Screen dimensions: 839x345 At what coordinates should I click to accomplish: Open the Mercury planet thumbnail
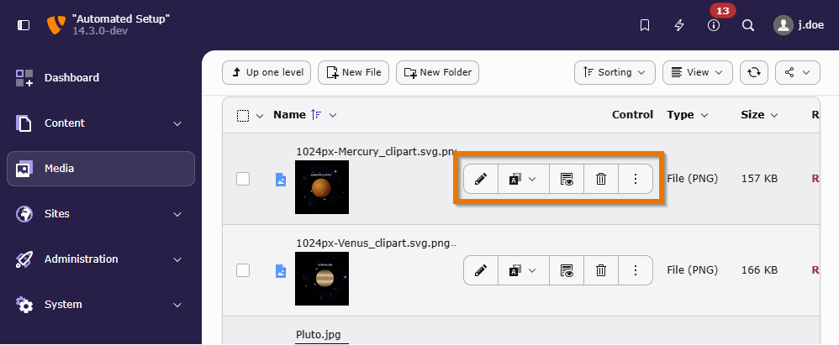tap(322, 187)
